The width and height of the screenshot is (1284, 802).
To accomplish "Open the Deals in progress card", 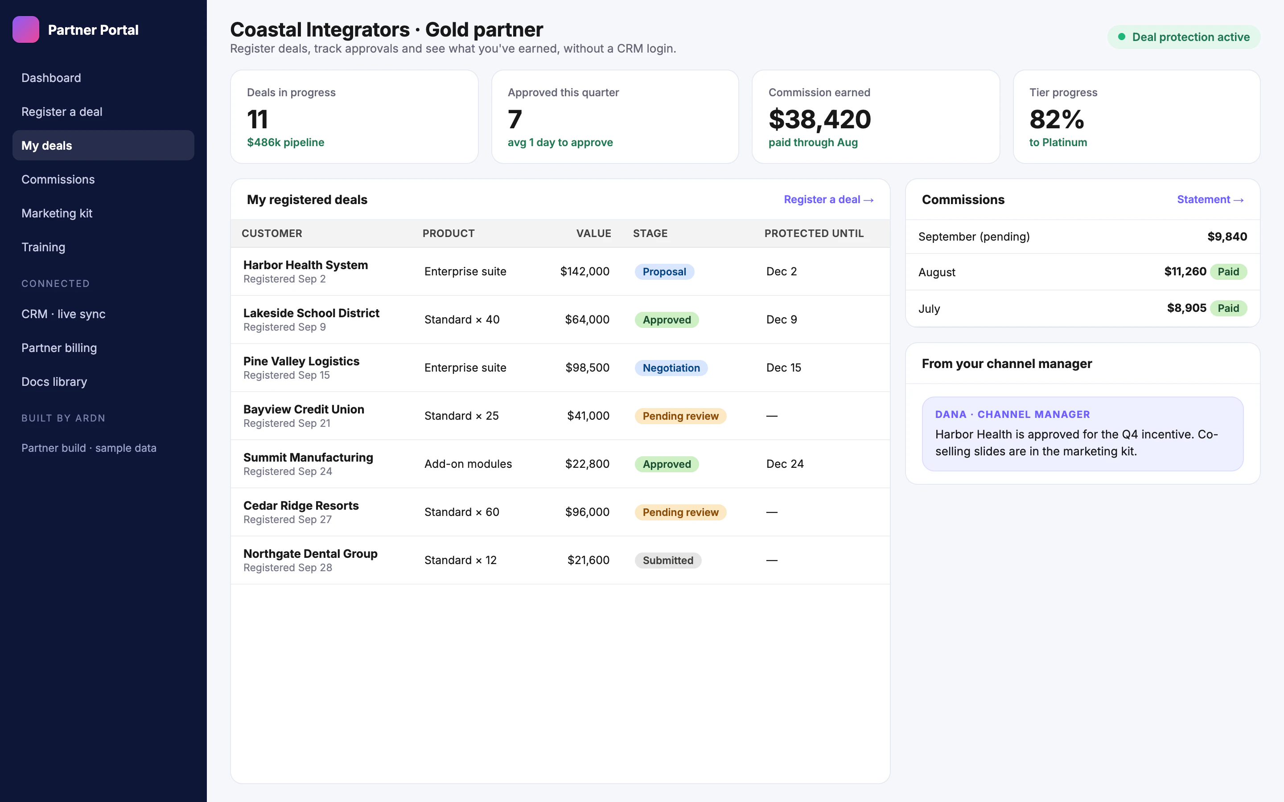I will coord(354,117).
